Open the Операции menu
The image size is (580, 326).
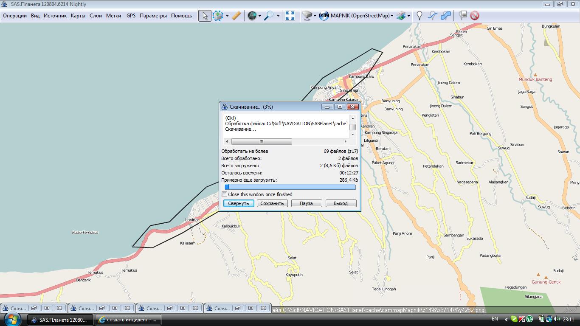[x=15, y=16]
